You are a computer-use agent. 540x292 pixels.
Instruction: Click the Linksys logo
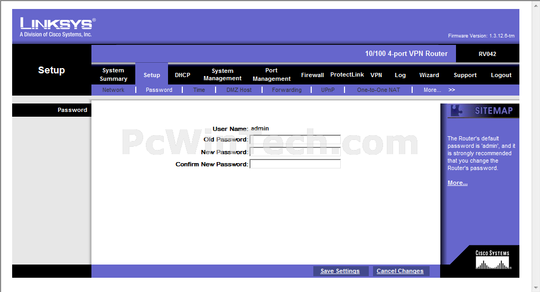(58, 27)
